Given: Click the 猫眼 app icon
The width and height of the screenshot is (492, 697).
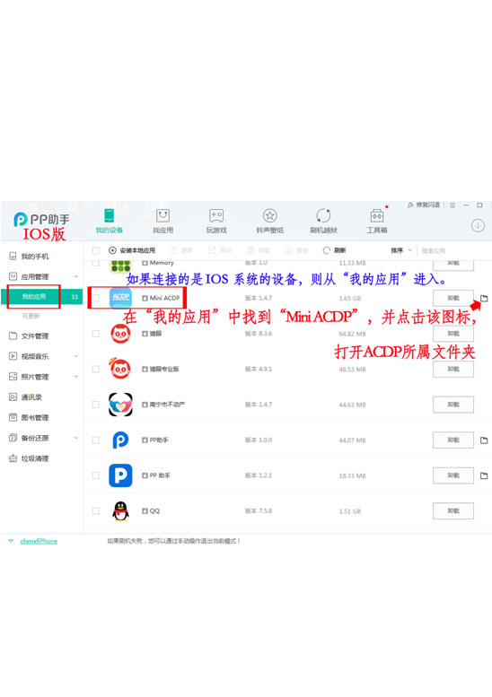Looking at the screenshot, I should [120, 334].
